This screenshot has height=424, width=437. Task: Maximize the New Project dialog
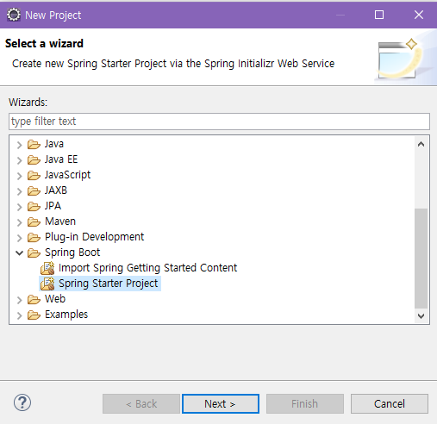click(379, 15)
